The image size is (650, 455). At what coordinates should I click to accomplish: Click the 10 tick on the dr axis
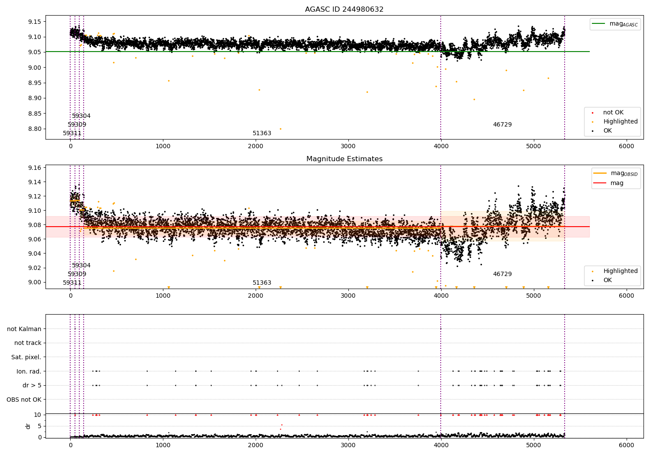tap(38, 415)
